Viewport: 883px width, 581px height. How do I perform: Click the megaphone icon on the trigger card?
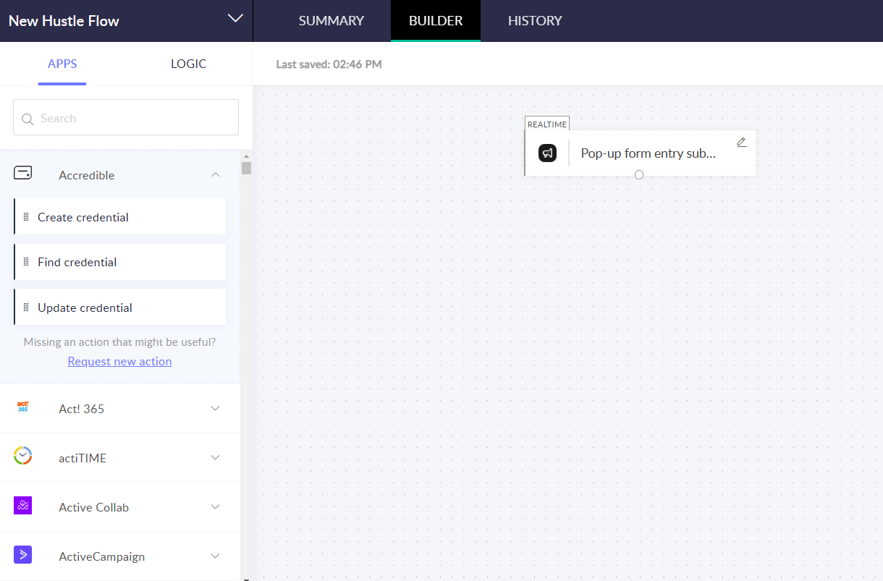548,153
